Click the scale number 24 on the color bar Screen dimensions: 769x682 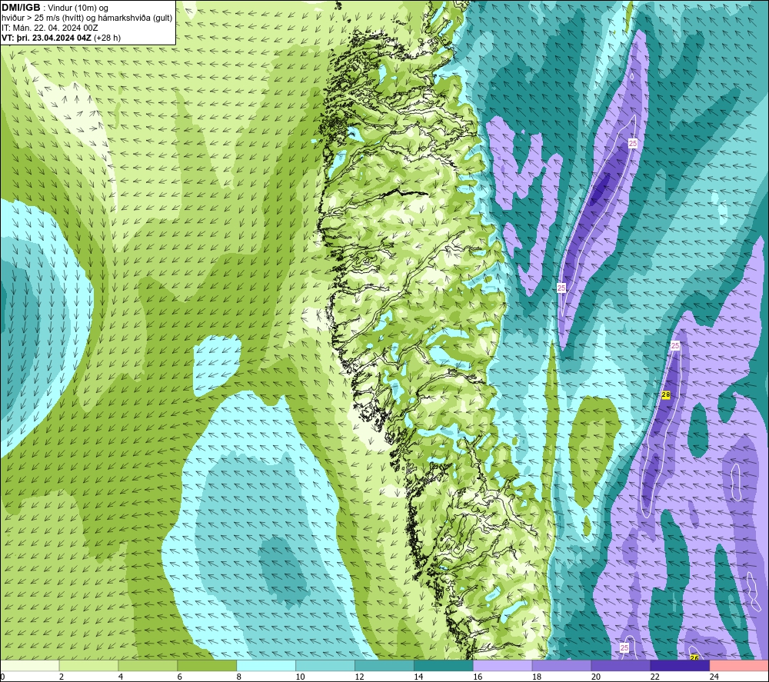(714, 677)
